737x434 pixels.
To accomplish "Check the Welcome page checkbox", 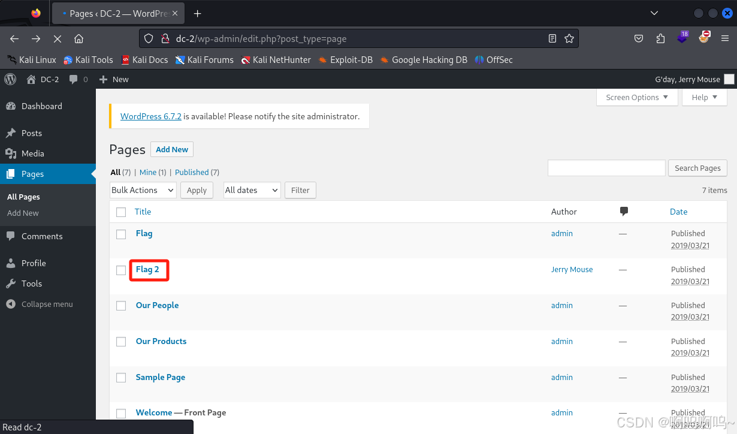I will pos(121,414).
